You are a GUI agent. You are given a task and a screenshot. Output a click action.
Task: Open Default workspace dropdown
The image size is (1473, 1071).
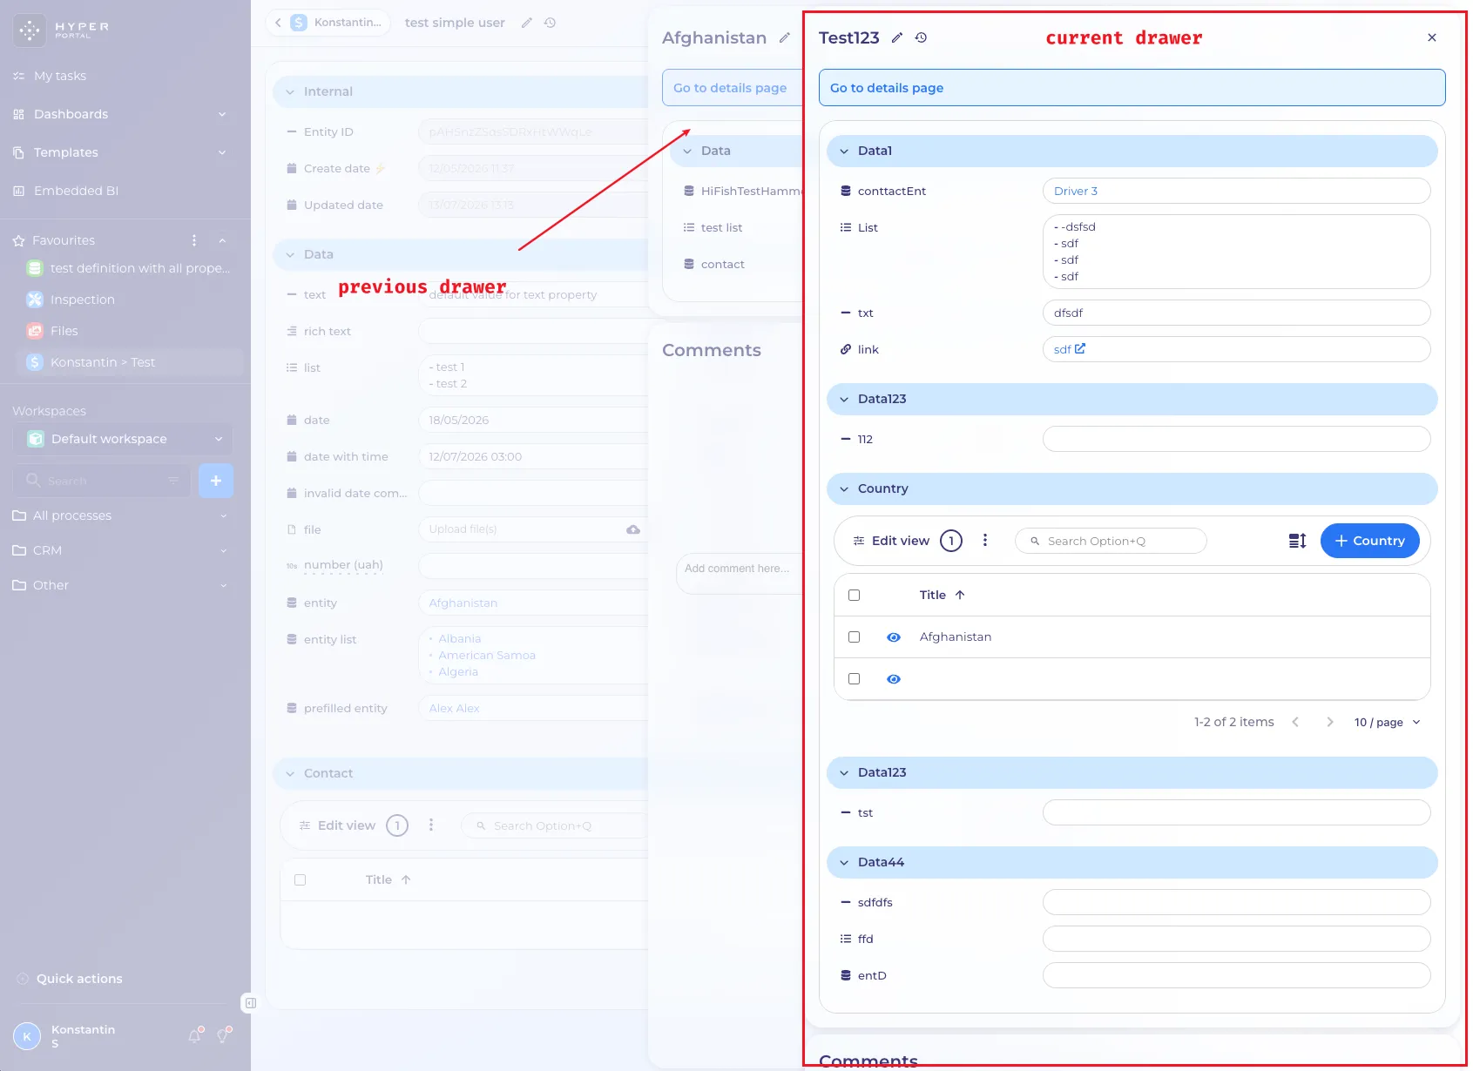click(x=123, y=439)
